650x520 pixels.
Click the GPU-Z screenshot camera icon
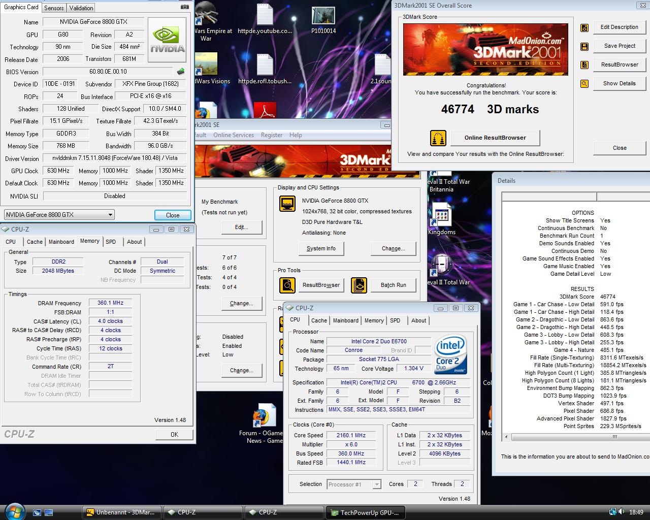click(x=184, y=7)
